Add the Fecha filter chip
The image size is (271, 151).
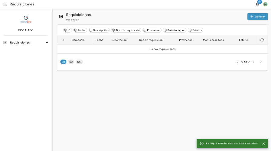80,30
